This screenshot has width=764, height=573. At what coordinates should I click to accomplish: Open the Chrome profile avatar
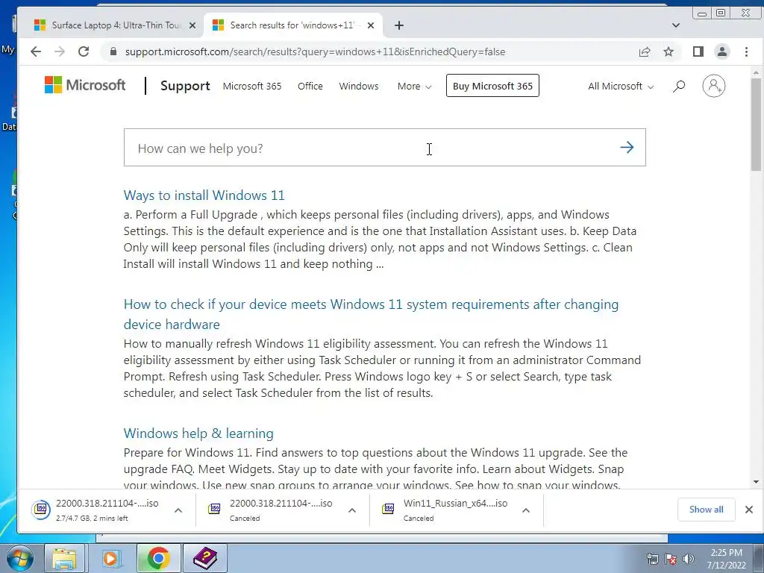722,51
